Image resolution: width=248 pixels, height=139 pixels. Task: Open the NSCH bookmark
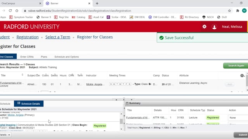click(x=208, y=17)
